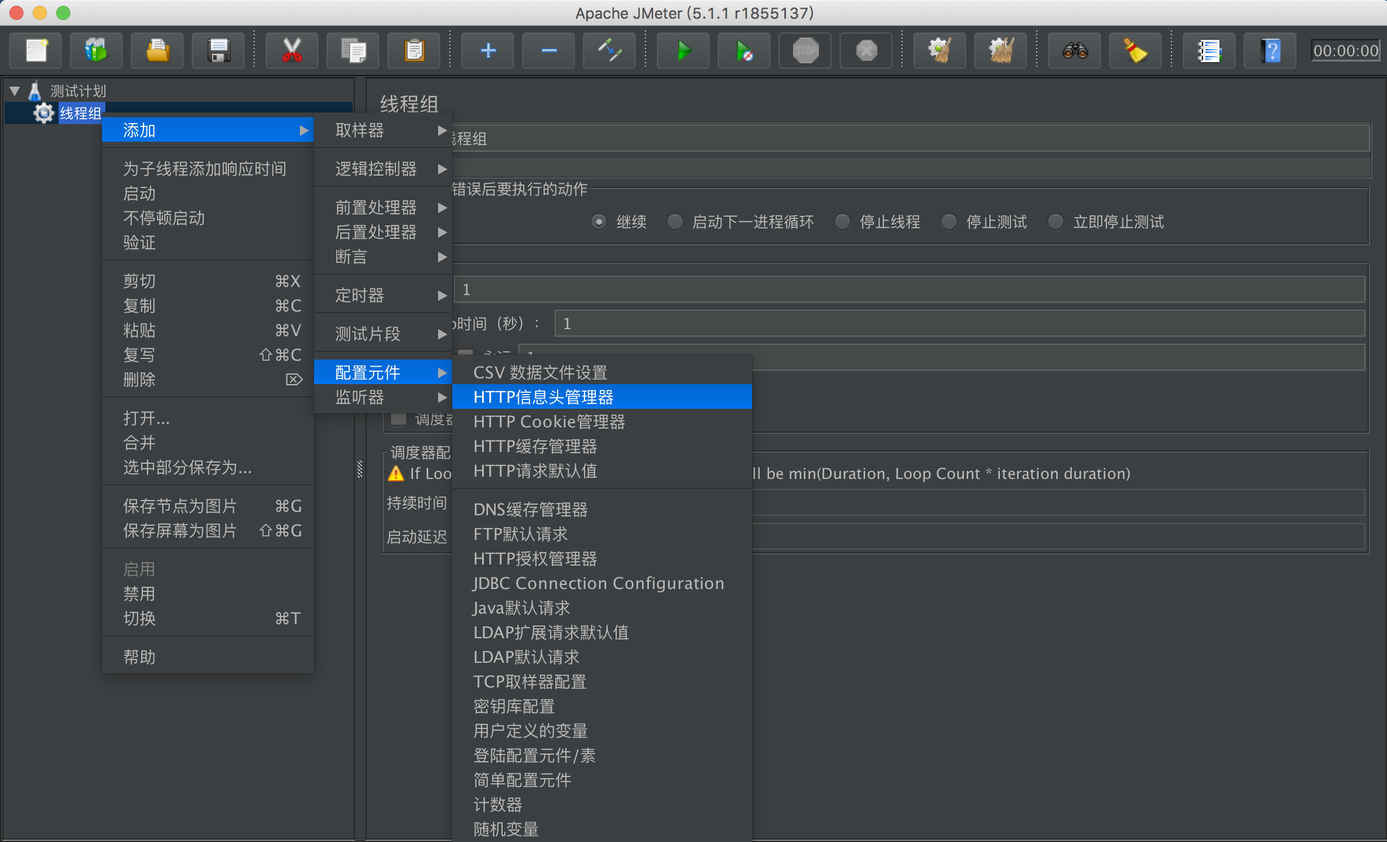Click the New test plan icon
The height and width of the screenshot is (842, 1387).
click(36, 51)
